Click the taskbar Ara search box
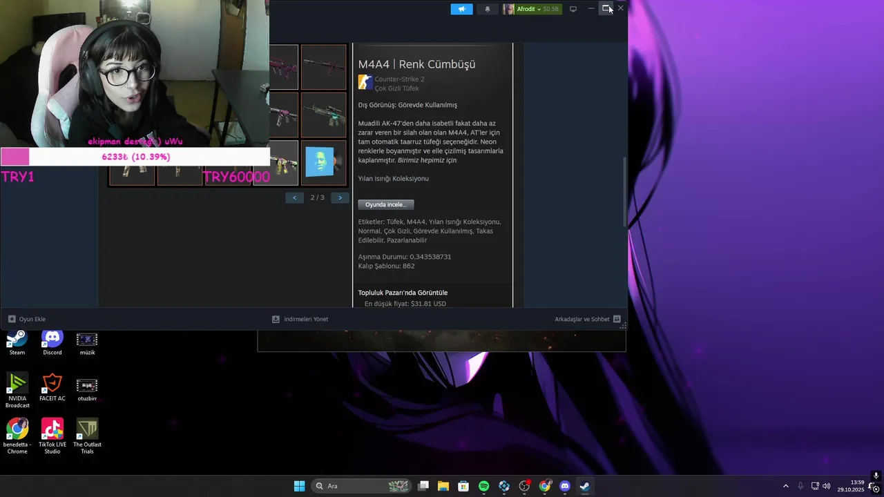The height and width of the screenshot is (497, 884). 361,486
